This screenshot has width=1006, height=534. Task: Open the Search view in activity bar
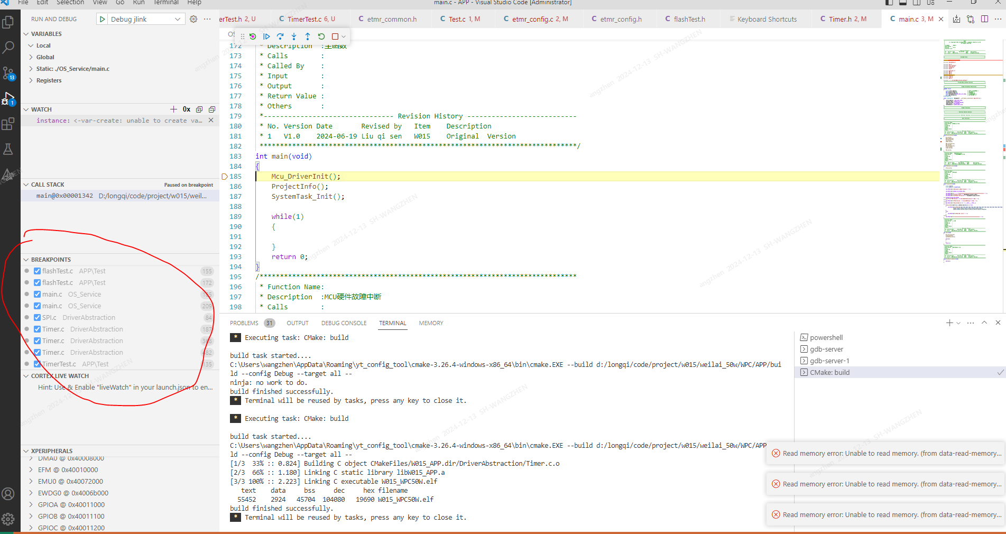point(8,48)
